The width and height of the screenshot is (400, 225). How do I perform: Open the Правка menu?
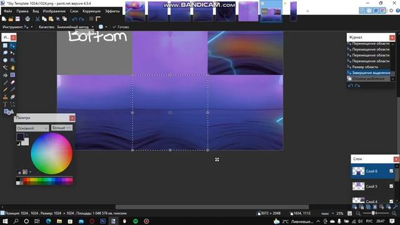click(22, 11)
